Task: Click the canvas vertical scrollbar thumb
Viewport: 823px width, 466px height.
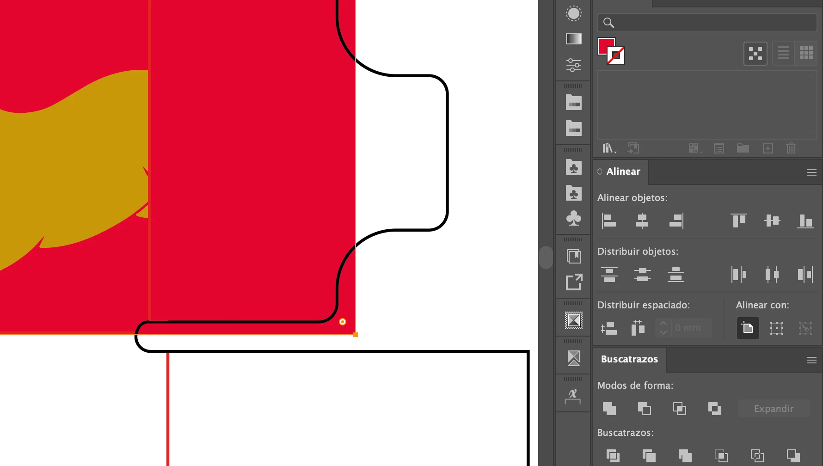Action: click(x=546, y=257)
